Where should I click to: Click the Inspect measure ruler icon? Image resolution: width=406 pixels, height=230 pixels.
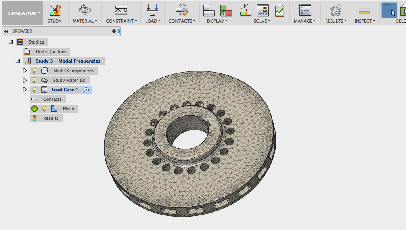pyautogui.click(x=364, y=10)
